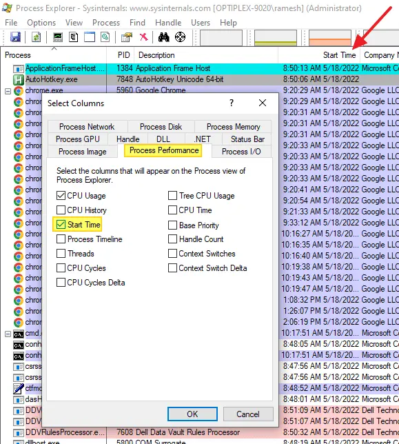Open the Help menu
The height and width of the screenshot is (444, 399).
tap(228, 23)
